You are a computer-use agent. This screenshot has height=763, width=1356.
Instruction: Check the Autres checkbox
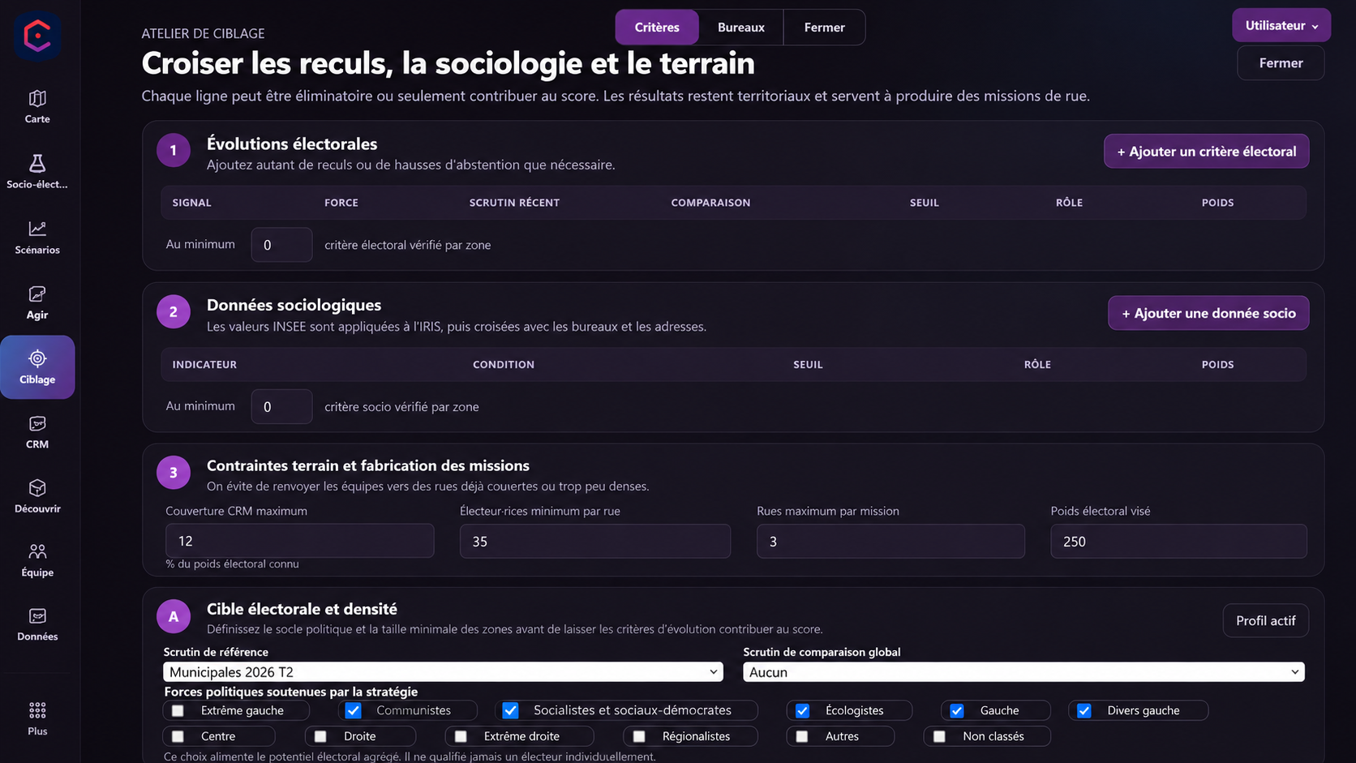click(802, 737)
